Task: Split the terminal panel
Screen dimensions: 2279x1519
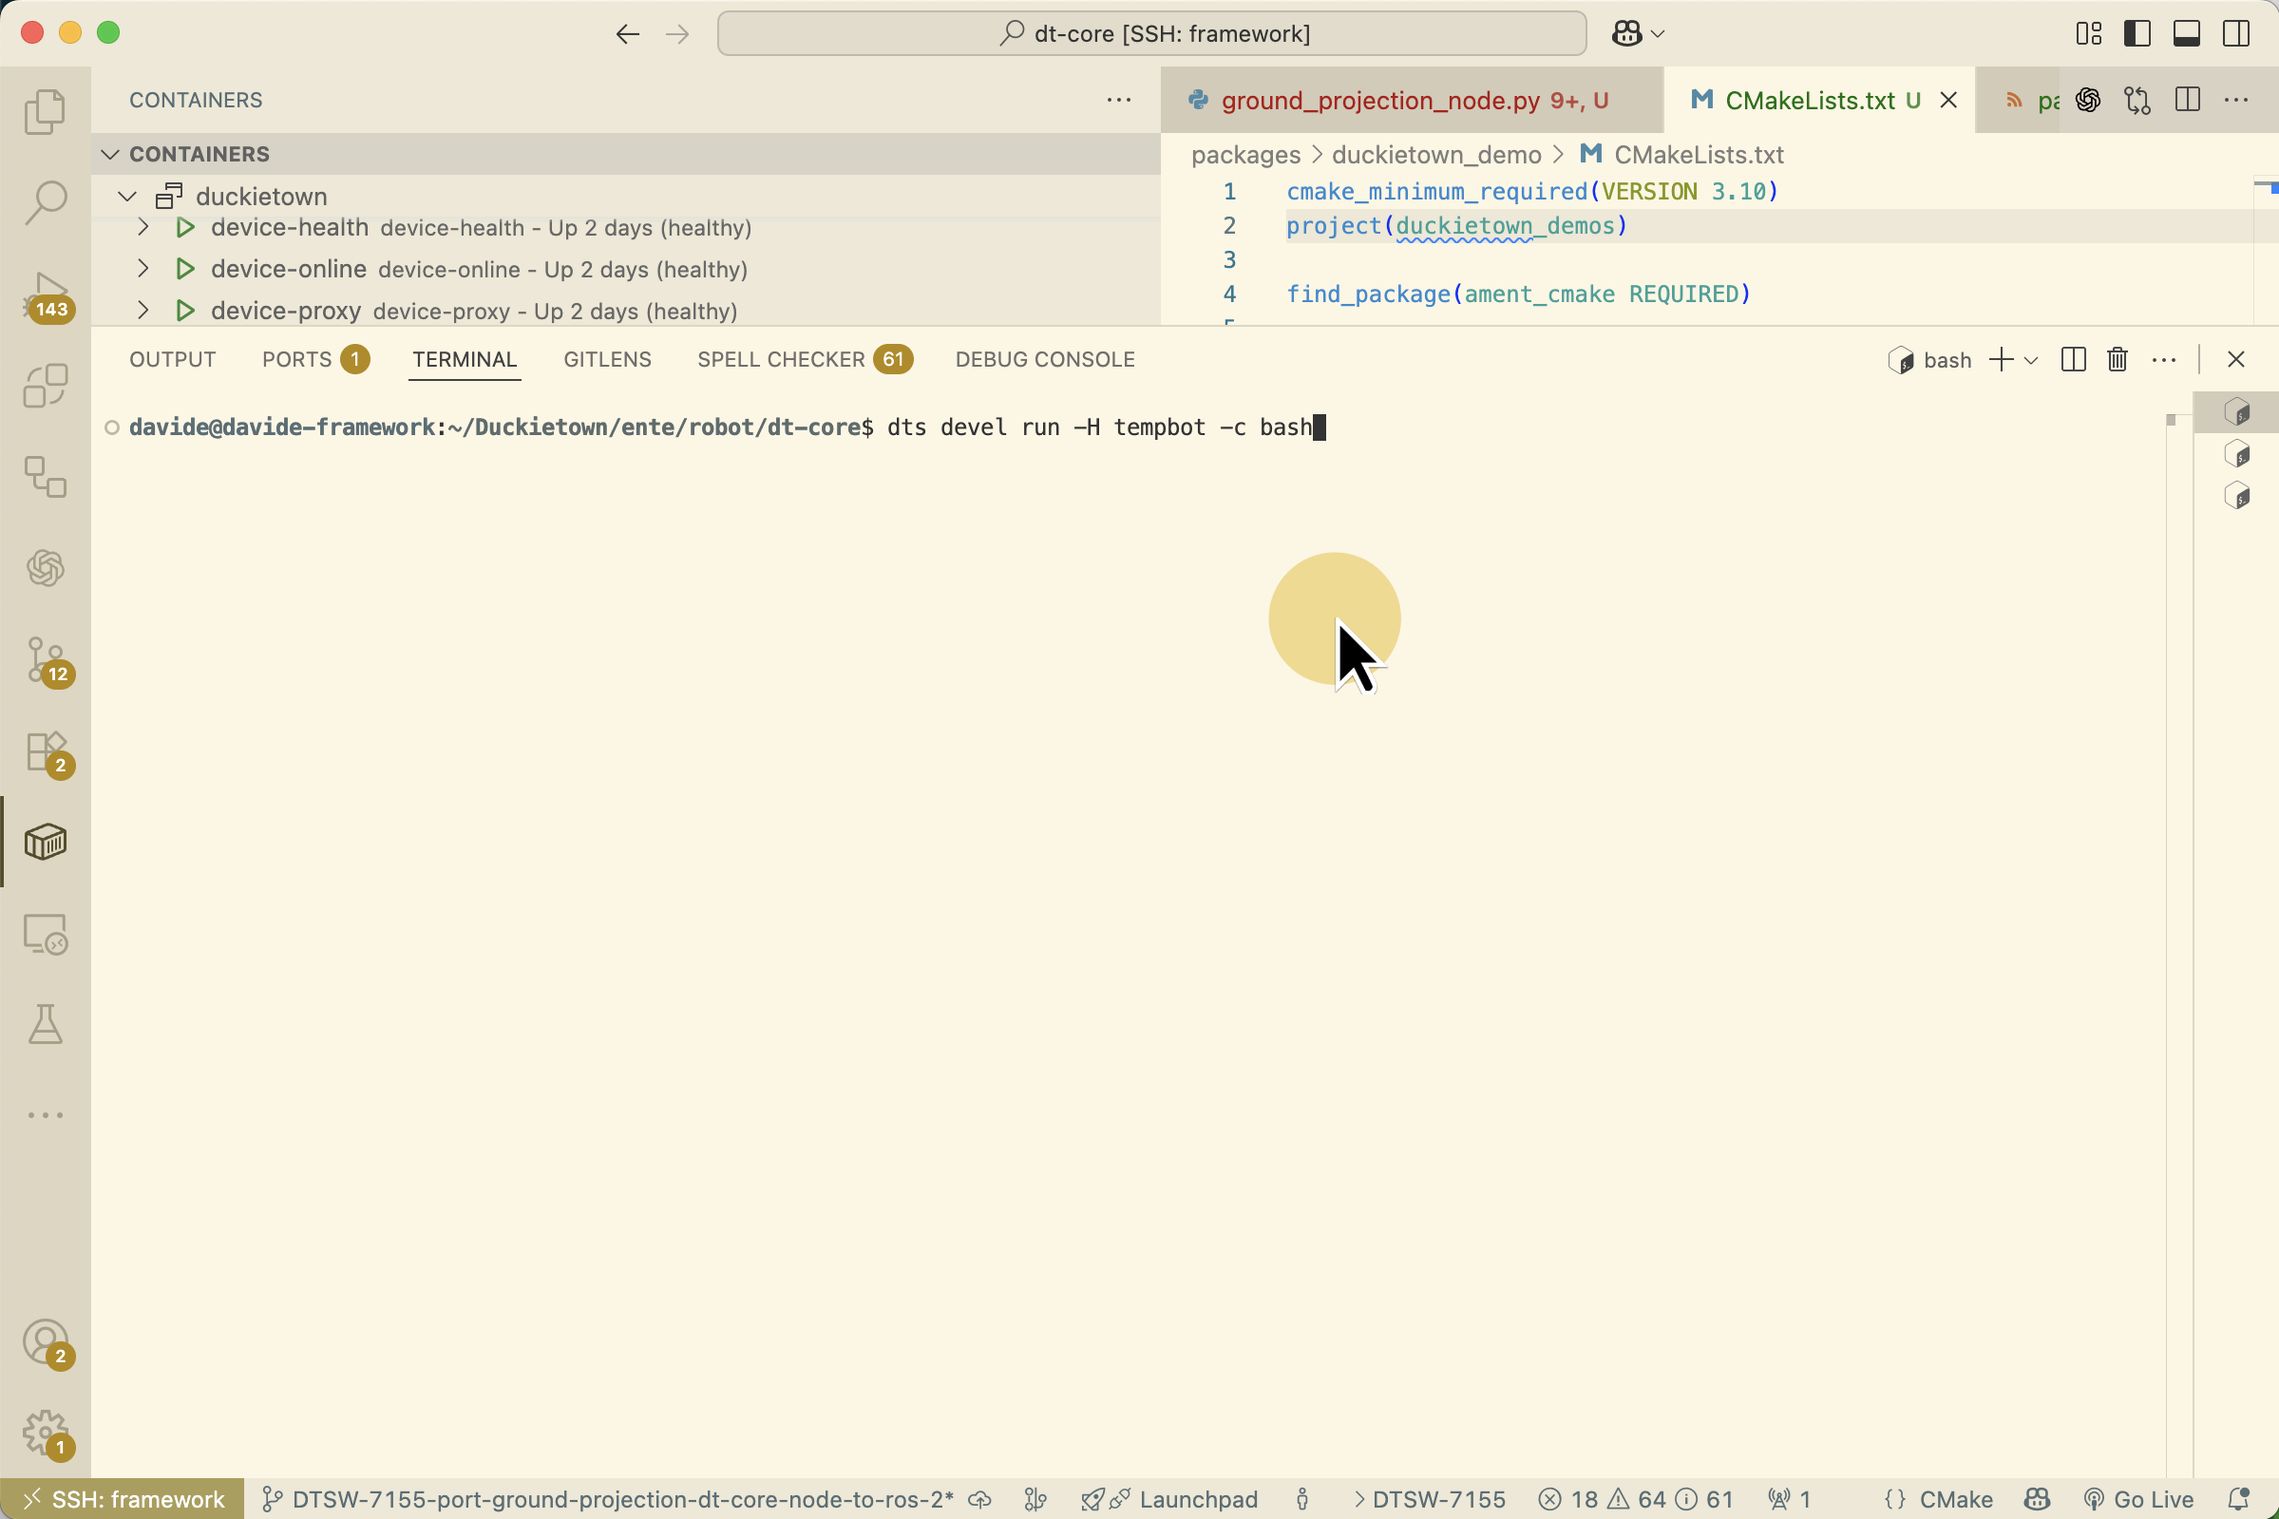Action: click(2073, 359)
